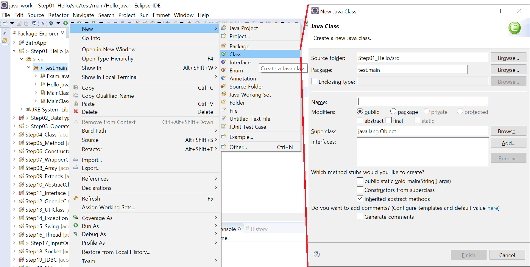Select Package from the New submenu
This screenshot has width=530, height=267.
pos(260,46)
